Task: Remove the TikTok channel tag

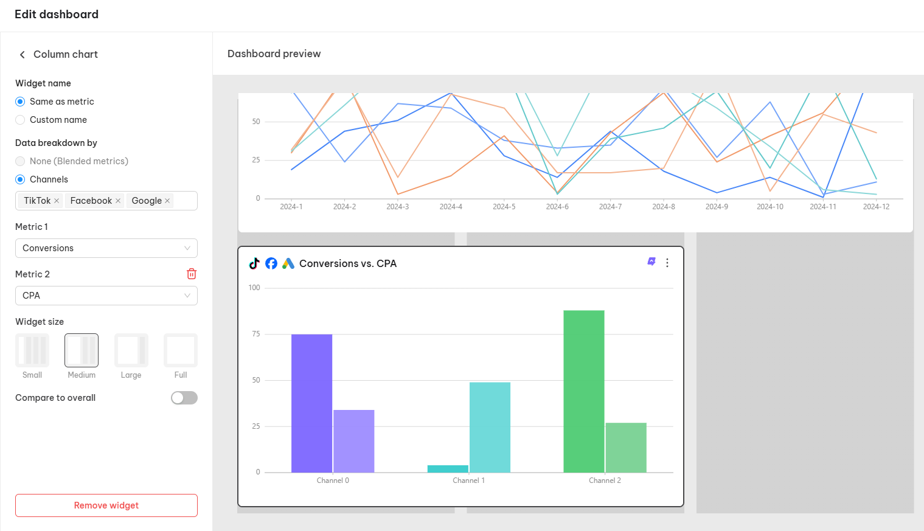Action: coord(57,201)
